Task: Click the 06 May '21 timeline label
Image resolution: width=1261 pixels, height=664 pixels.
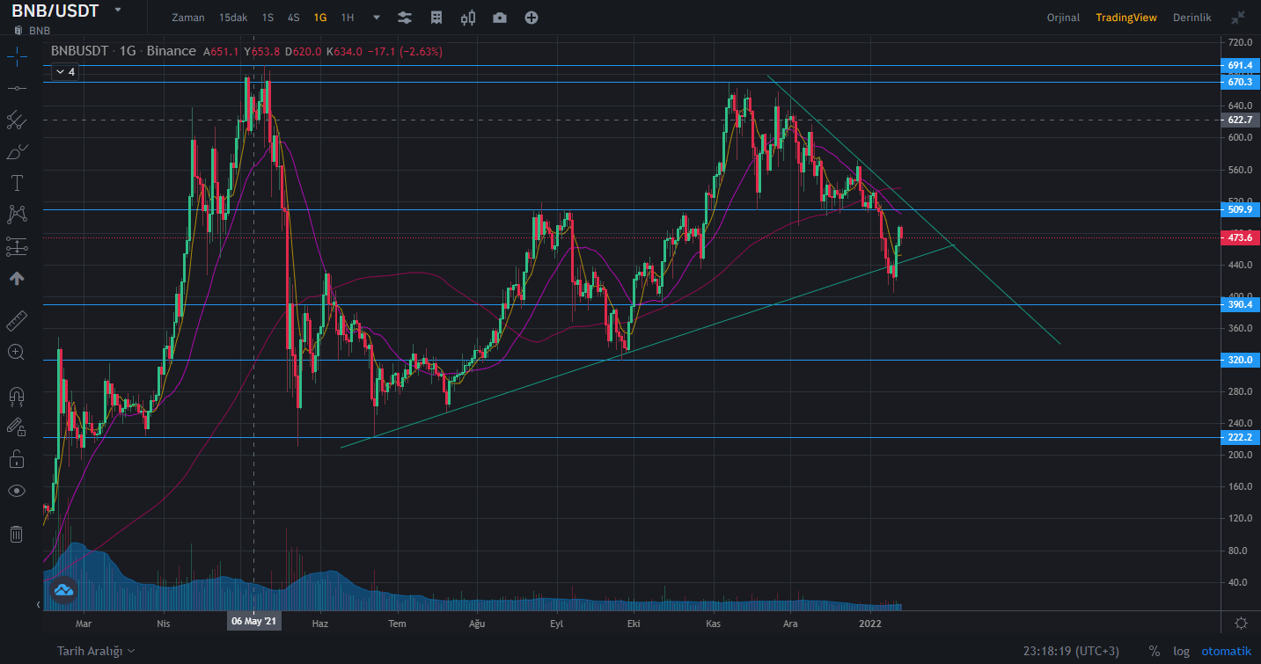Action: click(253, 621)
